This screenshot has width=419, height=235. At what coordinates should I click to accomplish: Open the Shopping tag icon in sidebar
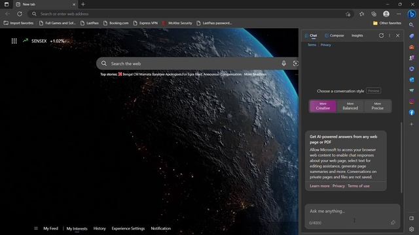[x=412, y=36]
